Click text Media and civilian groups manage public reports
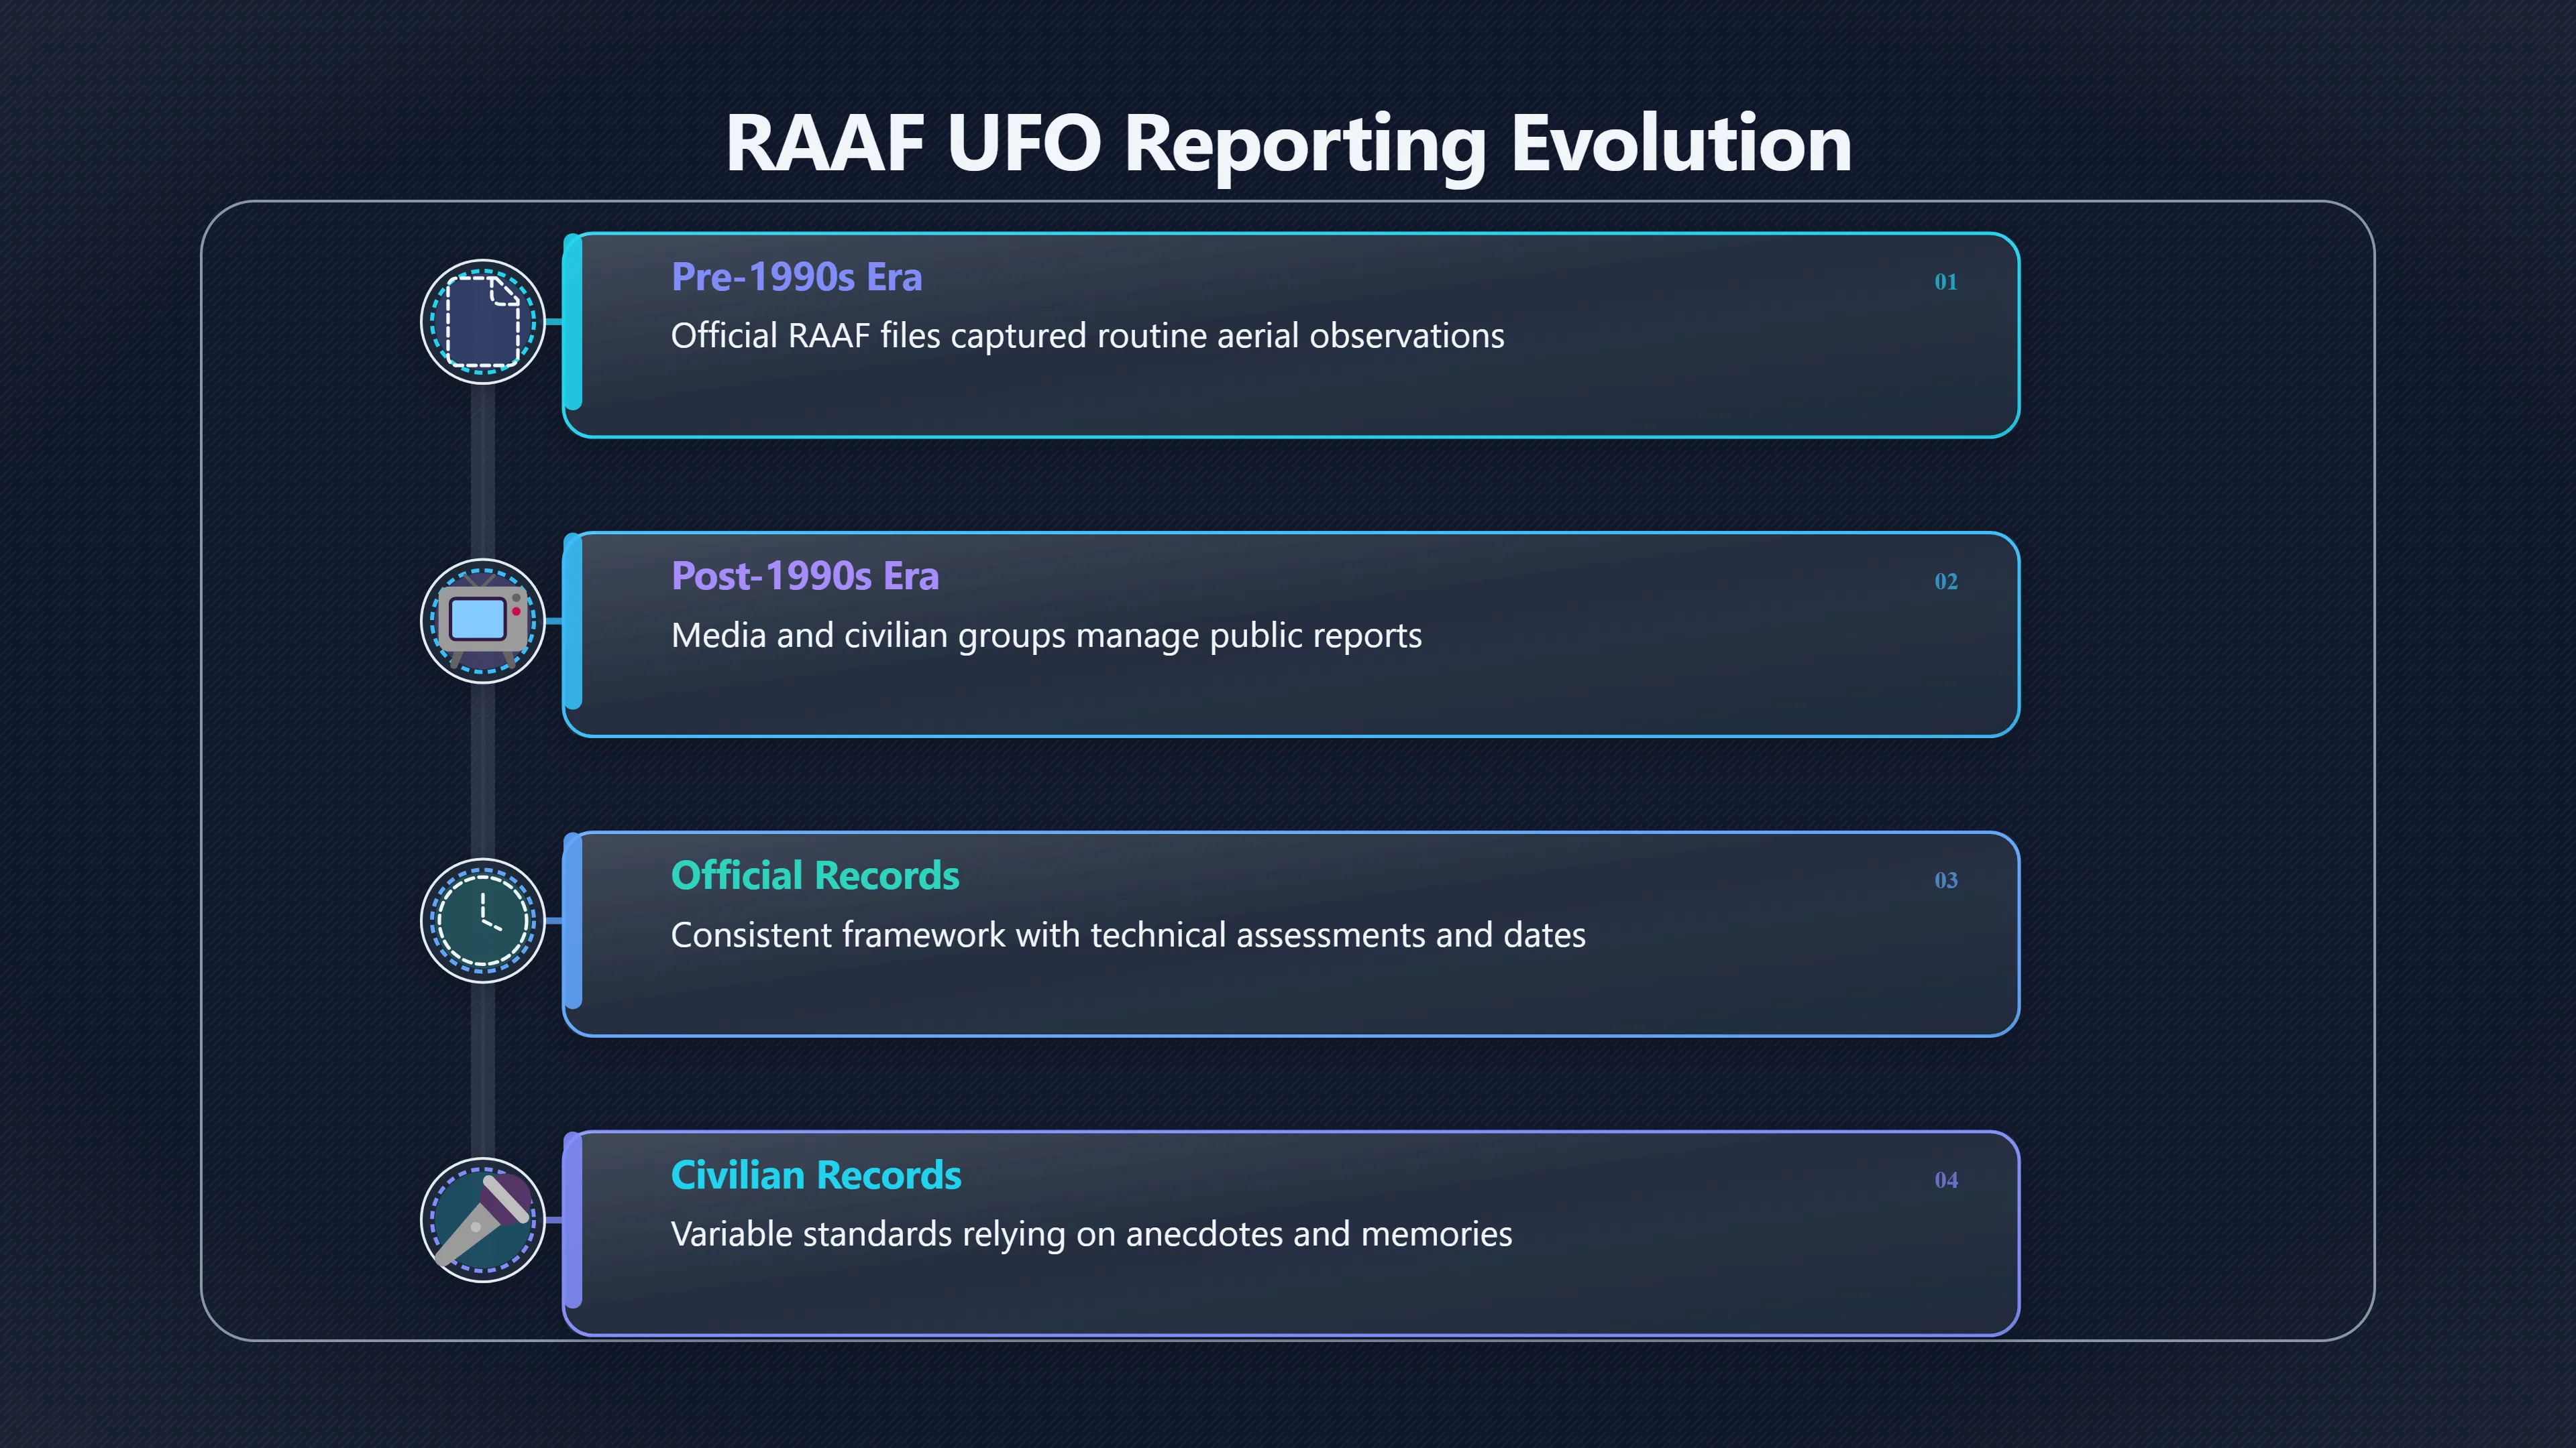The width and height of the screenshot is (2576, 1448). tap(1046, 636)
